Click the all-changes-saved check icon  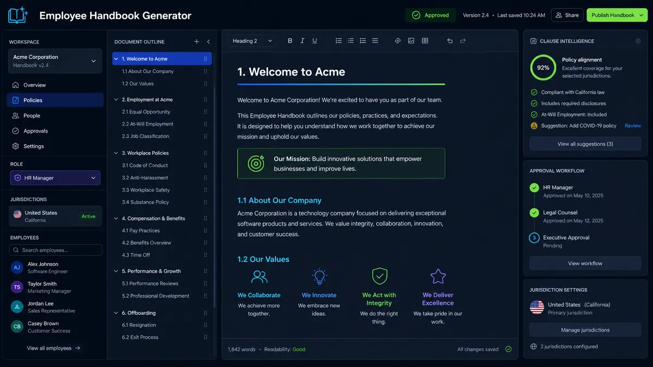[508, 349]
